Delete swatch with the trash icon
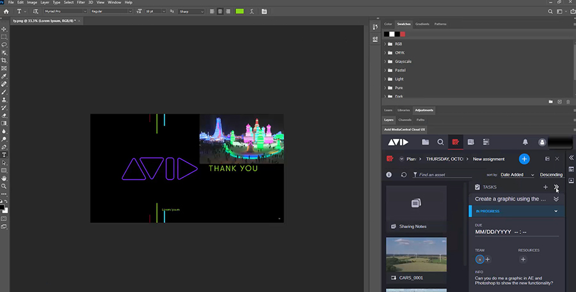 pos(568,102)
